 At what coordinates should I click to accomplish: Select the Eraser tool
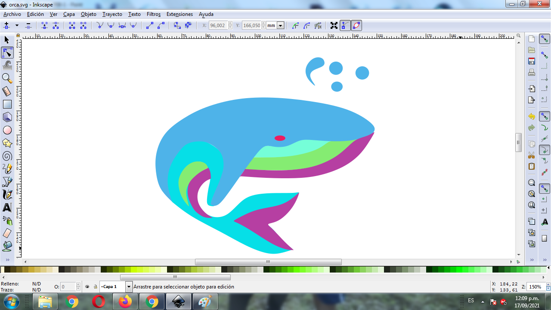coord(7,233)
